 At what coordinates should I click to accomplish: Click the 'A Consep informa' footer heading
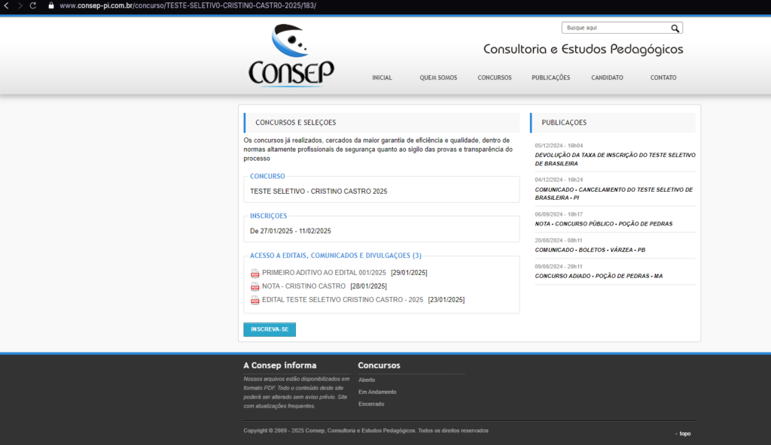point(280,365)
